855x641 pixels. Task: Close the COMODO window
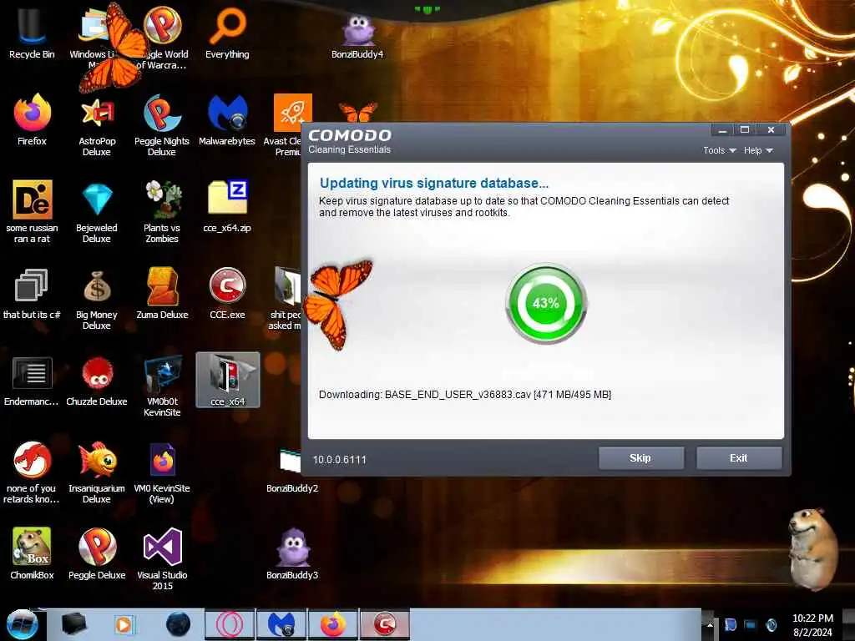[771, 129]
